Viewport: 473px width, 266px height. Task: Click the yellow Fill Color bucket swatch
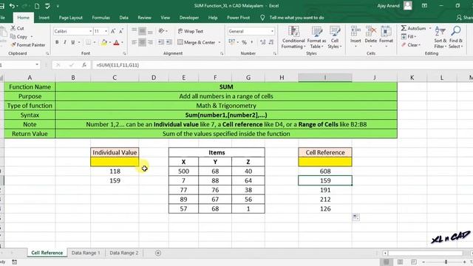pos(104,42)
